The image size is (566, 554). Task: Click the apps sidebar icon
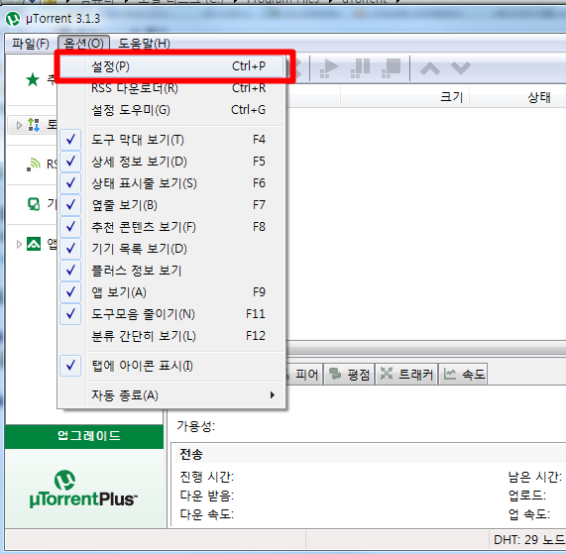click(x=34, y=244)
